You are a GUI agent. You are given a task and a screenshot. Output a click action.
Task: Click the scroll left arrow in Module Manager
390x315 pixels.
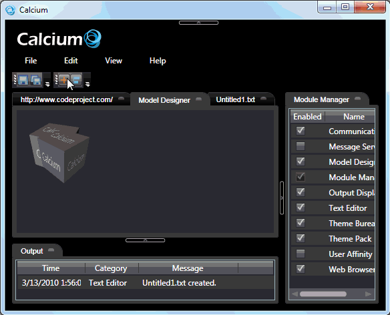295,294
